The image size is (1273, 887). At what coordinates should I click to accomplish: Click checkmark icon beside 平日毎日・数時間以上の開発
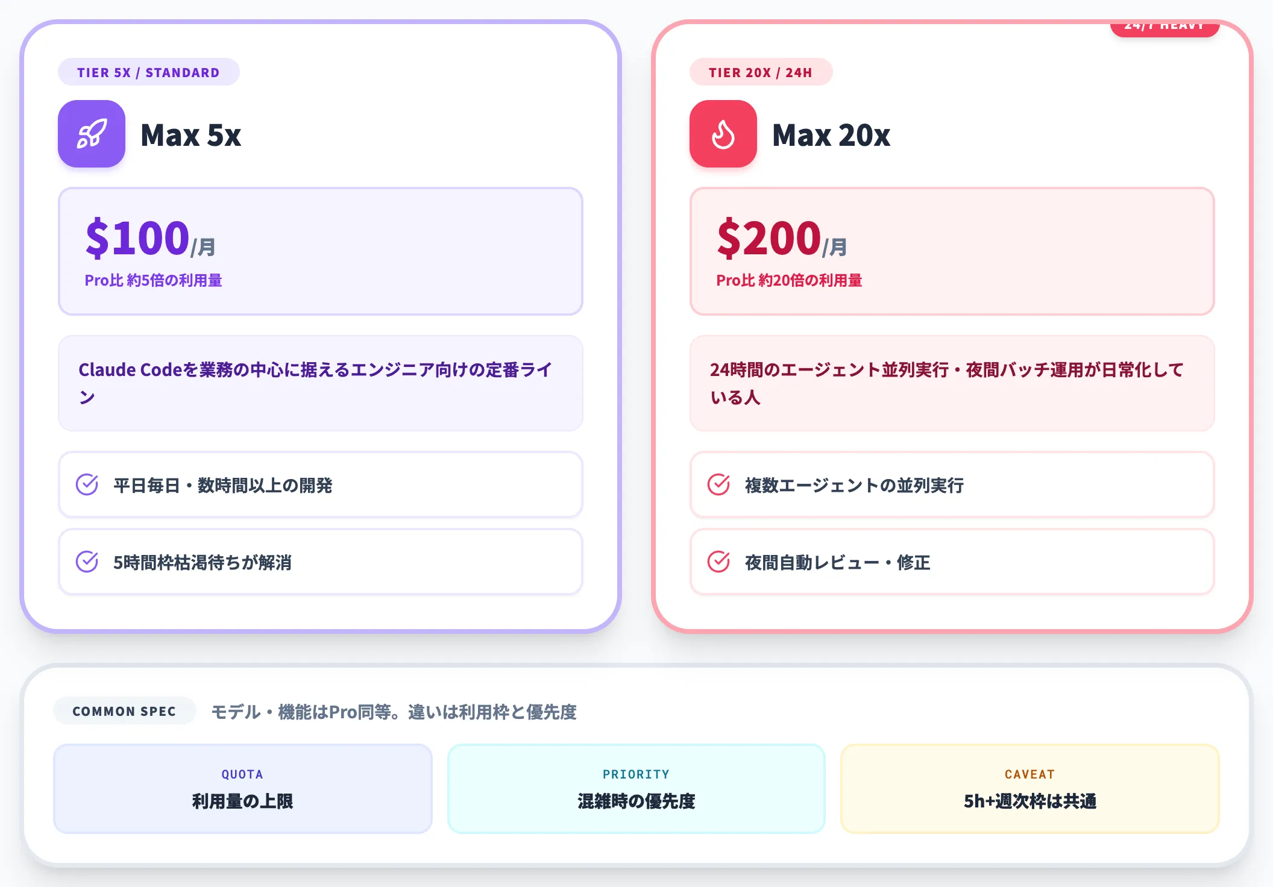87,484
